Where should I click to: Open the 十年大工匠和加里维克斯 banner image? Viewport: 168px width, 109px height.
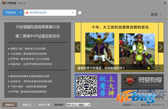point(119,47)
